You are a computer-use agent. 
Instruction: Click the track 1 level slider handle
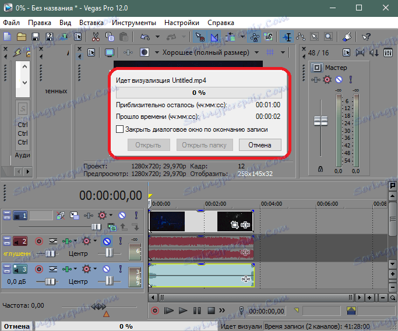(x=96, y=227)
